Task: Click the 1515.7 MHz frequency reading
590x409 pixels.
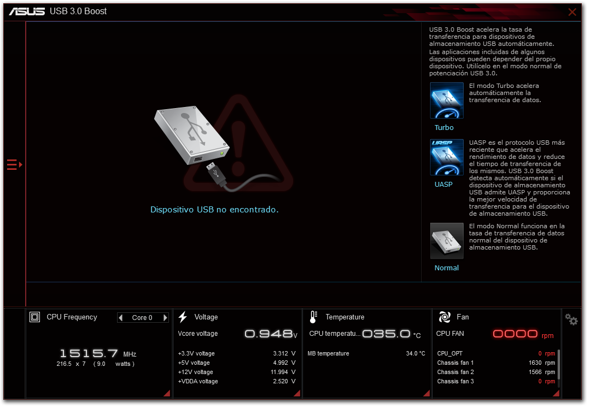Action: (98, 353)
